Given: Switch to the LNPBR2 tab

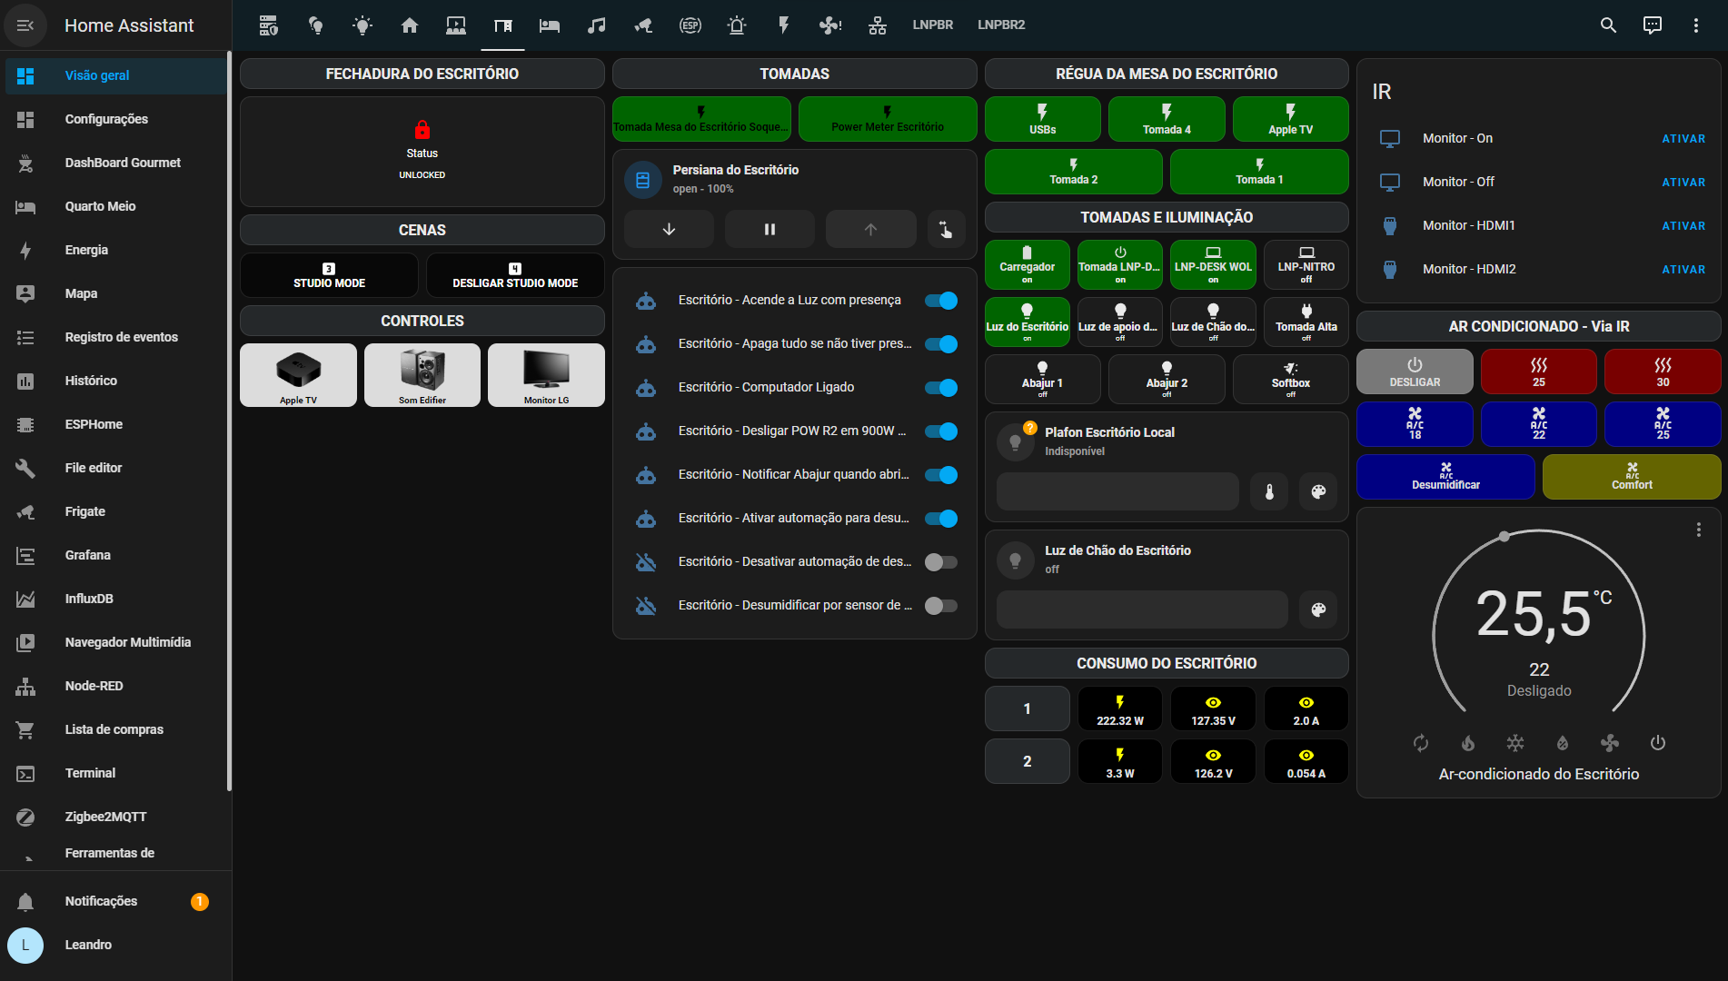Looking at the screenshot, I should coord(1000,25).
